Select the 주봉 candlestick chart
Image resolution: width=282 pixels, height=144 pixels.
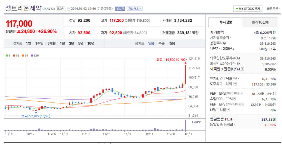point(161,43)
